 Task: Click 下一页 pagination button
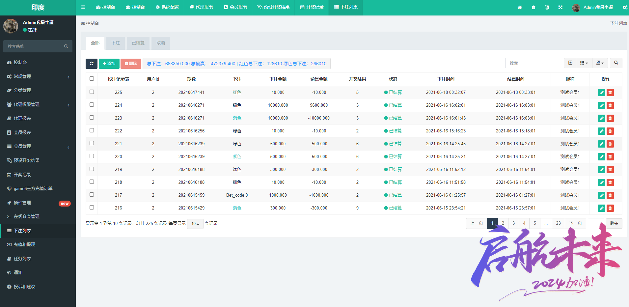coord(575,223)
